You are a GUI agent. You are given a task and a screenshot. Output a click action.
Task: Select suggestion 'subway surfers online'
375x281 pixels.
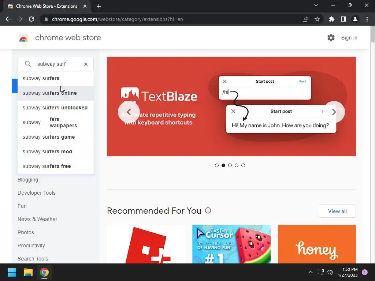pos(56,93)
